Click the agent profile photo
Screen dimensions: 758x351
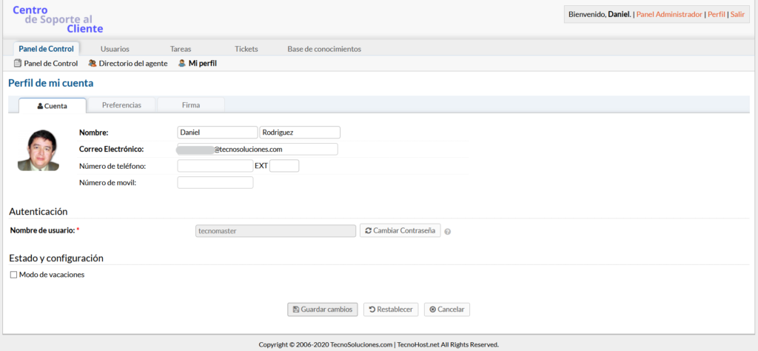(38, 150)
